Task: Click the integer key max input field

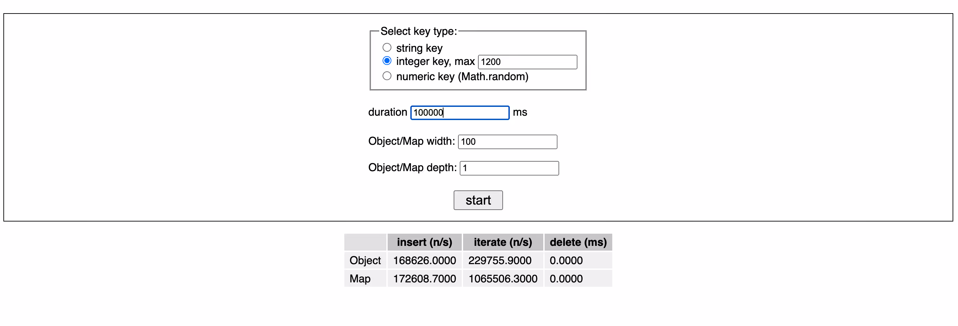Action: click(x=527, y=62)
